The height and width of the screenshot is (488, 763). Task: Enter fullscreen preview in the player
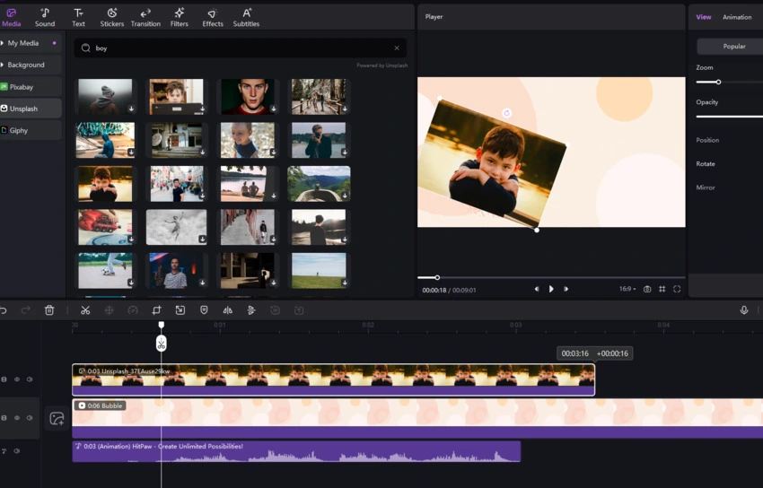click(677, 290)
